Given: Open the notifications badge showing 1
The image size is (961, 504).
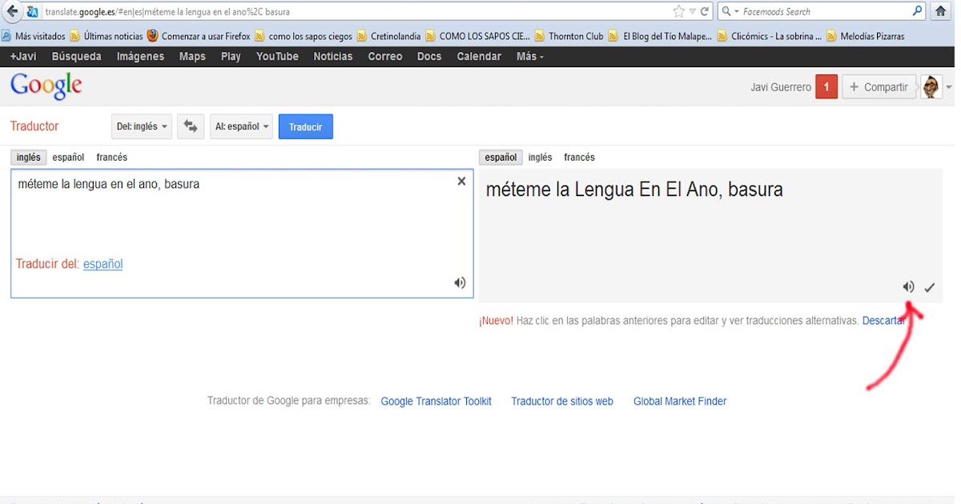Looking at the screenshot, I should pos(826,87).
